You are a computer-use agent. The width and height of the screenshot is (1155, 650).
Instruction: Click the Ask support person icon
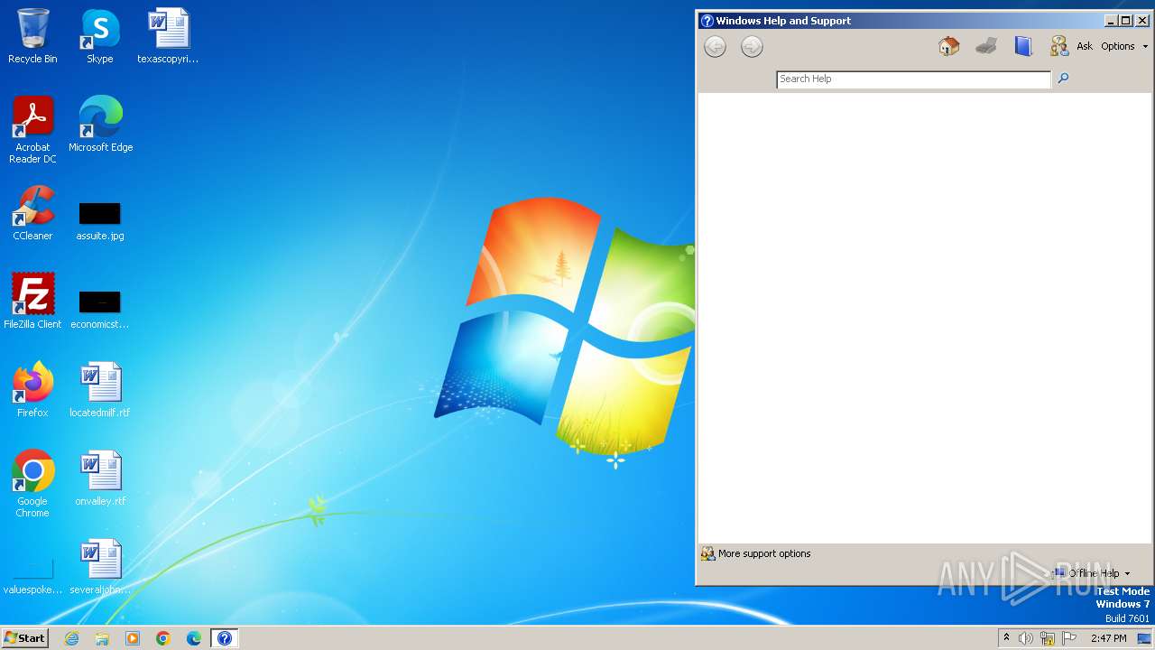[x=1059, y=46]
